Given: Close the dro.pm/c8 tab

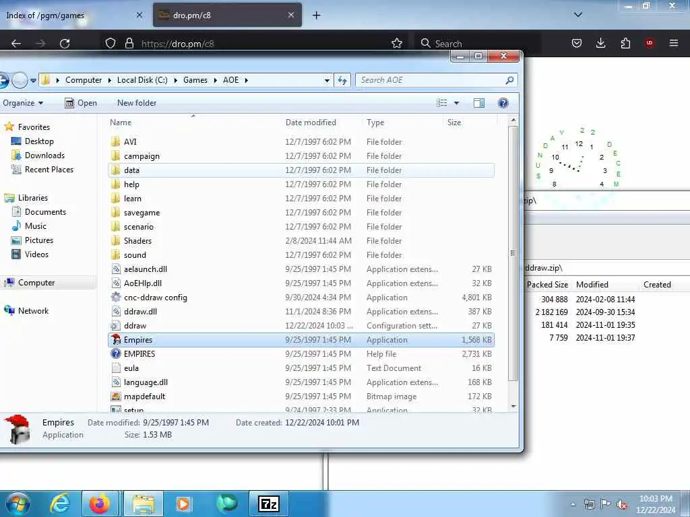Looking at the screenshot, I should tap(291, 15).
